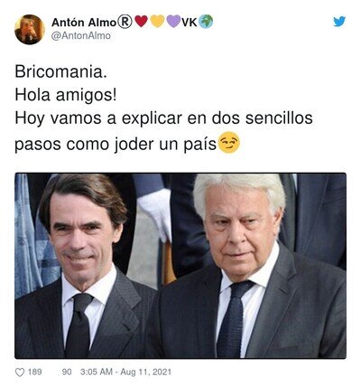Open the 3:05 AM timestamp link

point(96,372)
